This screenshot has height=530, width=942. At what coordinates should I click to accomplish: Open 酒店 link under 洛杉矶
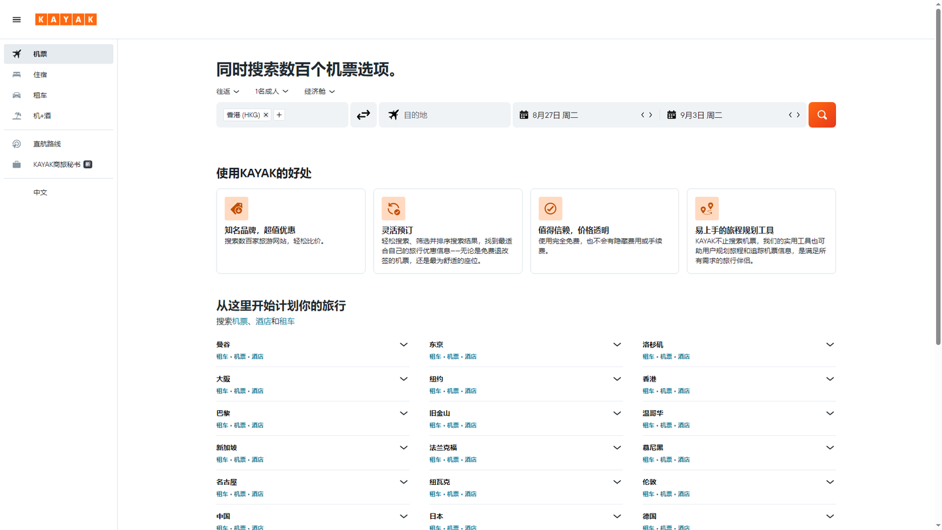pos(684,357)
